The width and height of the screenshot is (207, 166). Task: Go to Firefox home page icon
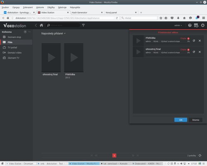(x=184, y=18)
